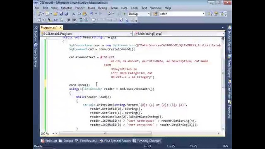Show the Pending Changes panel

coord(147,141)
